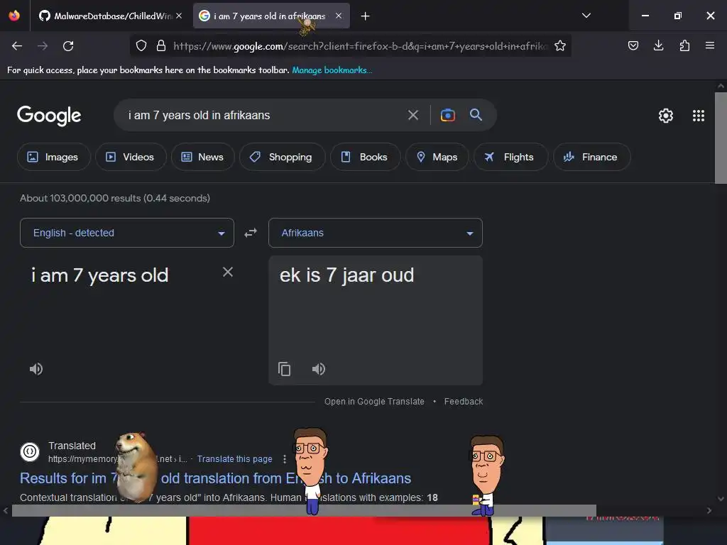Click the translated text ek is 7 jaar oud

(x=346, y=275)
